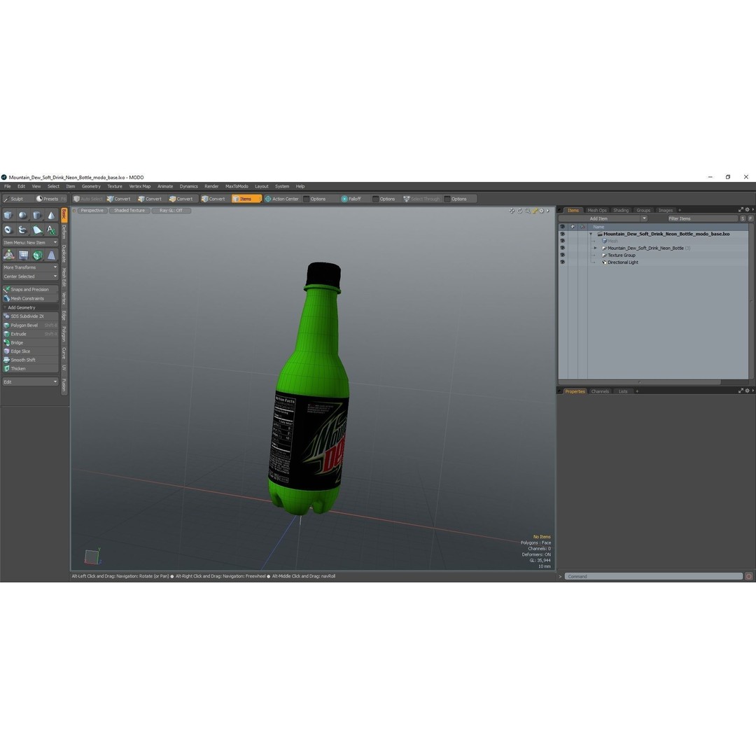Toggle visibility of the scene root item
The width and height of the screenshot is (756, 756).
[x=562, y=234]
